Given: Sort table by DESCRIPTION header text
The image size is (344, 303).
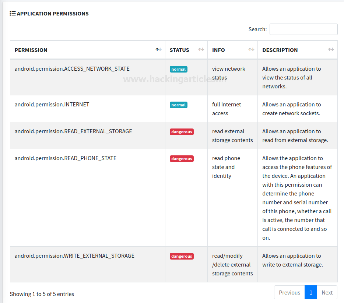Looking at the screenshot, I should click(280, 50).
